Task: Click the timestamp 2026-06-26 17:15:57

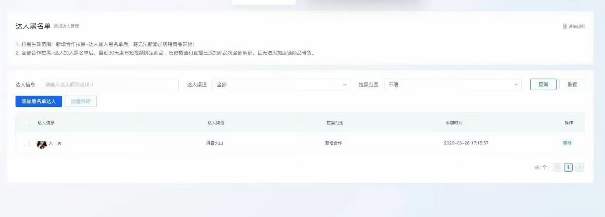Action: [x=466, y=143]
